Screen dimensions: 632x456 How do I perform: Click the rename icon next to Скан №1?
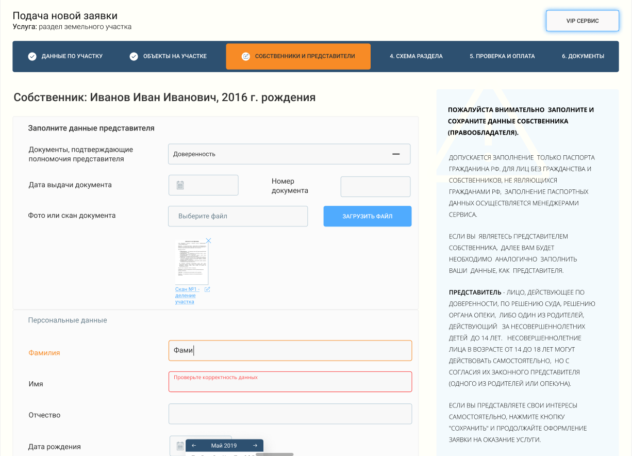[x=207, y=289]
